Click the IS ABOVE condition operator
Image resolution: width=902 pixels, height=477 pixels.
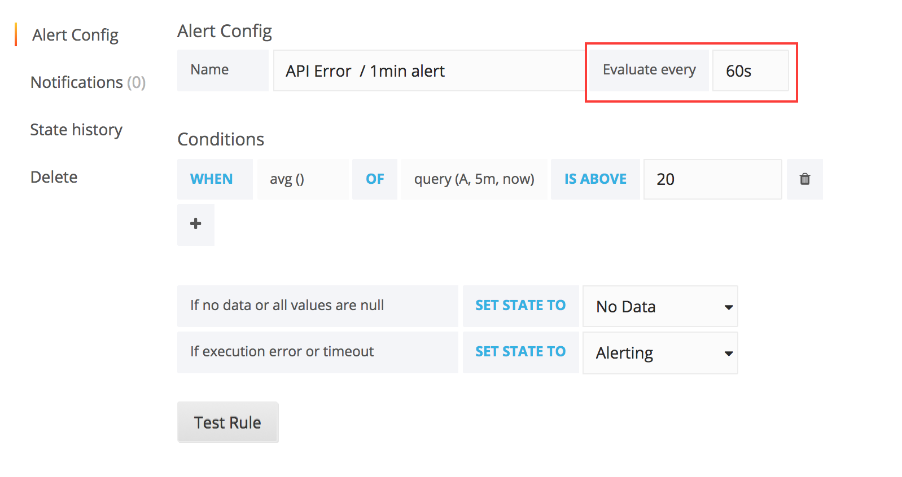(594, 179)
